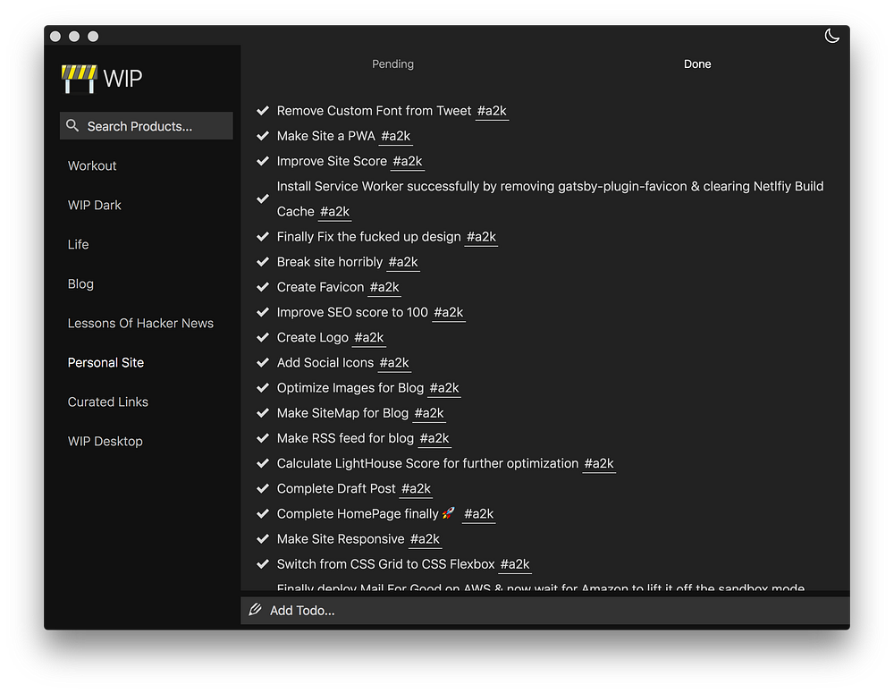Click the Add Todo pencil icon
The width and height of the screenshot is (894, 693).
256,610
